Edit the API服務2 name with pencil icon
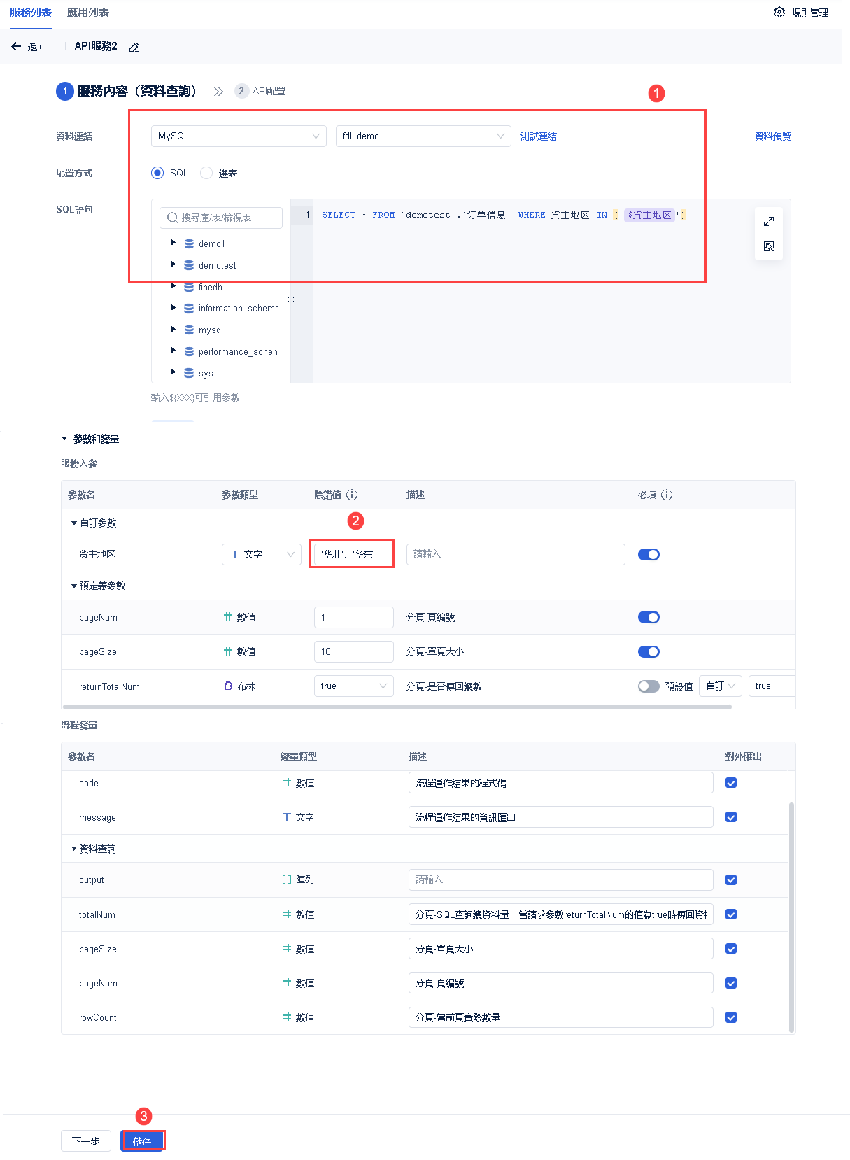Viewport: 850px width, 1160px height. (134, 47)
